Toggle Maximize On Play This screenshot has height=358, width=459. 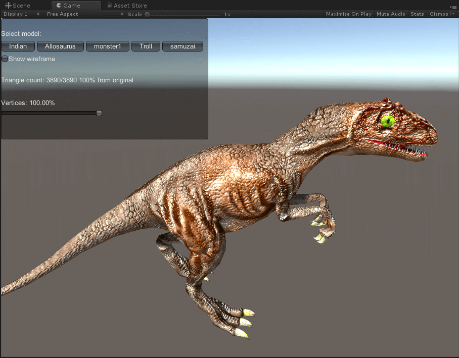[348, 14]
